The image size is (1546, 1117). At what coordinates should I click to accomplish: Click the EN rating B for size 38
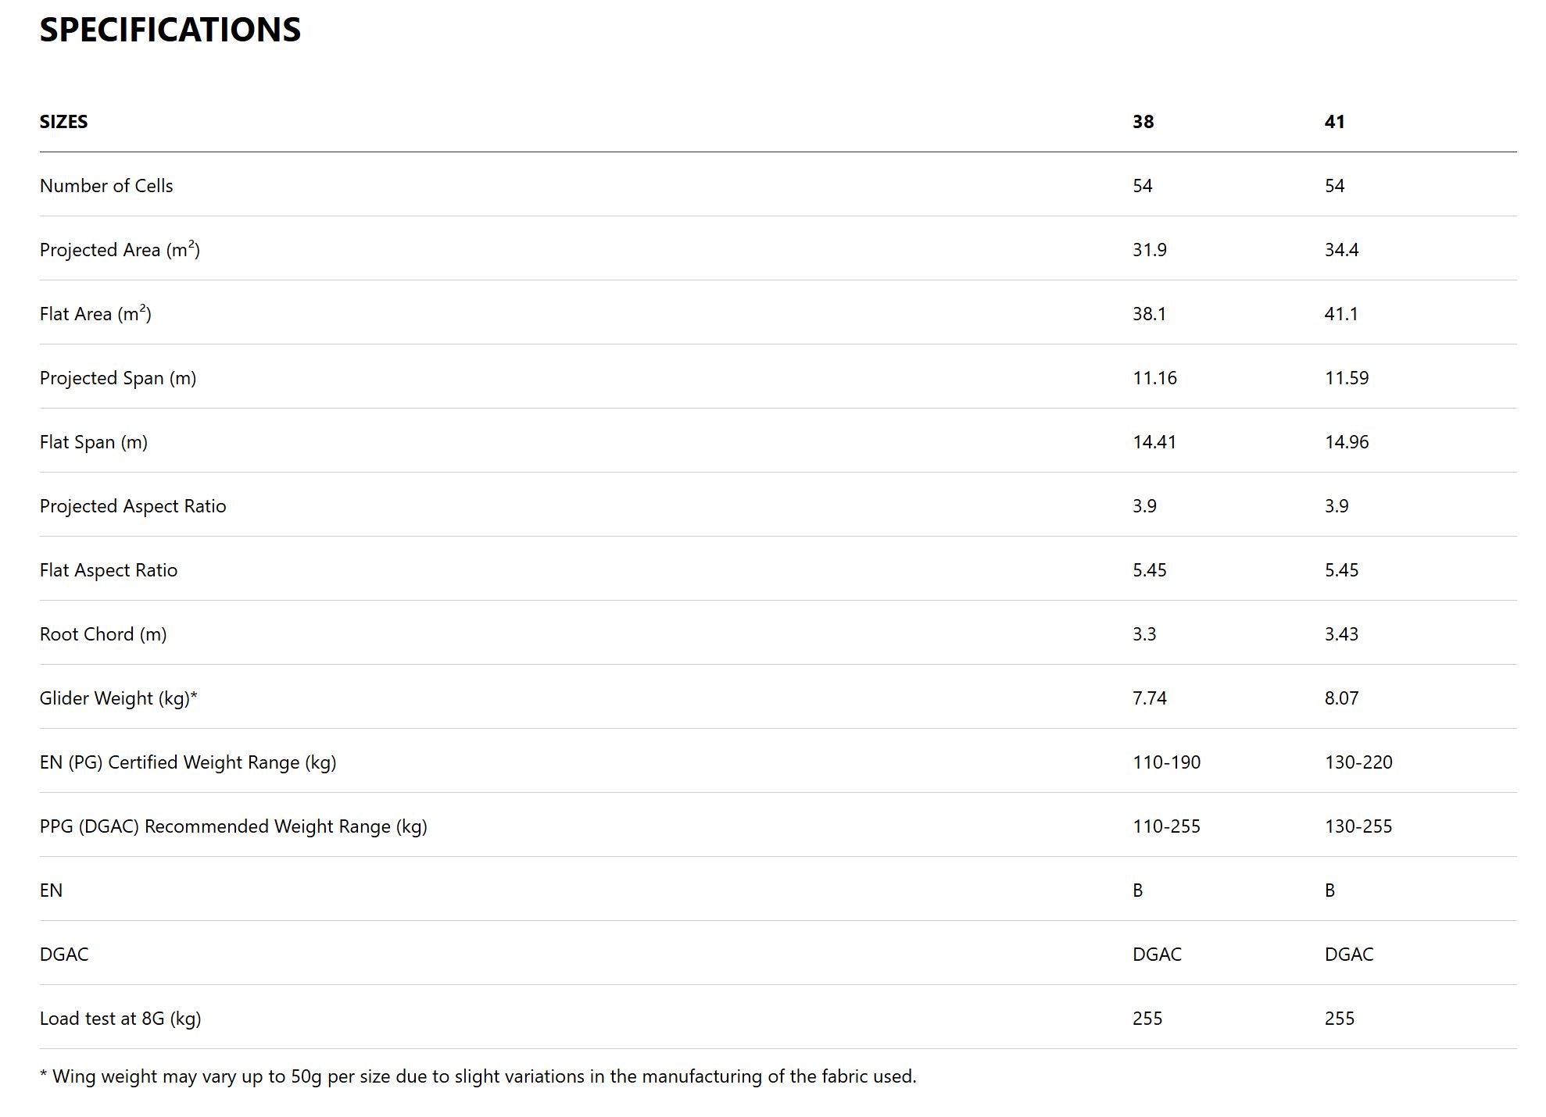1137,890
